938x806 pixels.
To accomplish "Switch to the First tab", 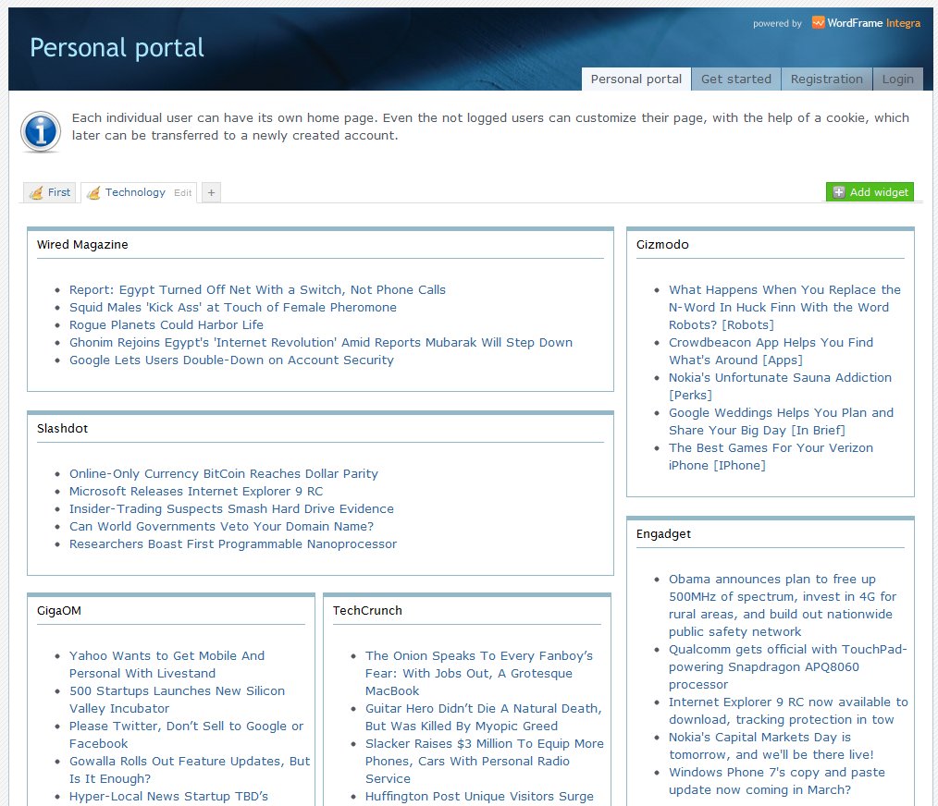I will (50, 192).
